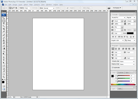This screenshot has width=138, height=99.
Task: Select the Notes tool
Action: (x=4, y=69)
